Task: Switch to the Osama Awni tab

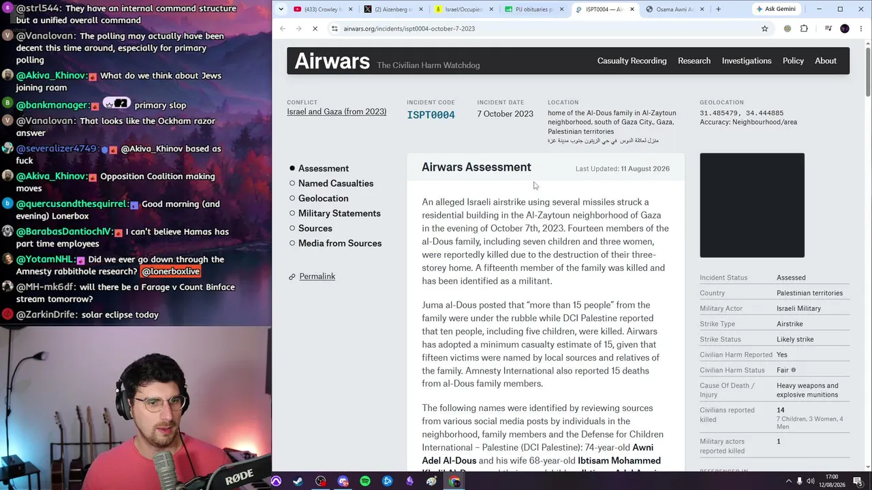Action: pyautogui.click(x=674, y=10)
